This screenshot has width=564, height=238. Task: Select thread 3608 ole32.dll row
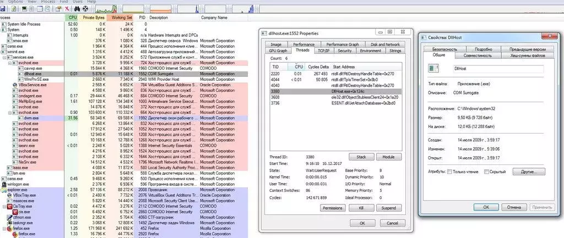(336, 97)
